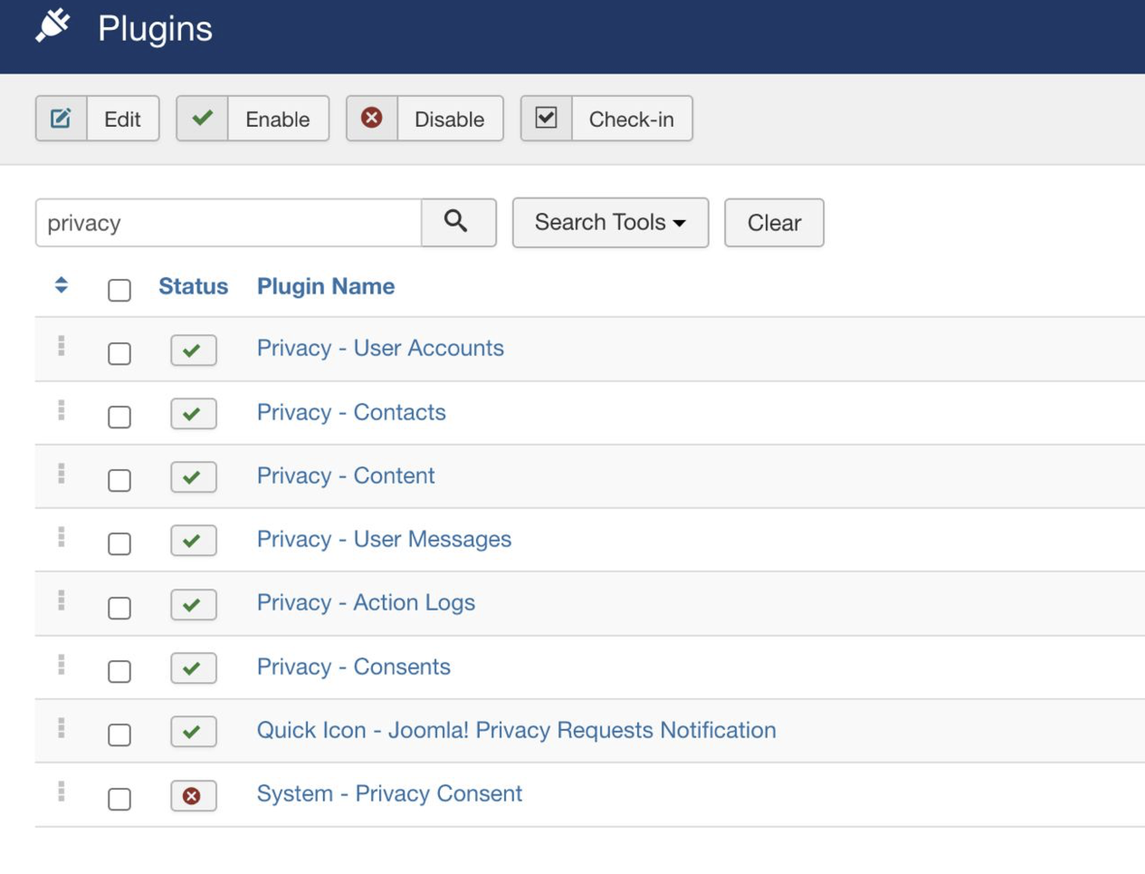
Task: Select the Privacy - Content row checkbox
Action: point(119,480)
